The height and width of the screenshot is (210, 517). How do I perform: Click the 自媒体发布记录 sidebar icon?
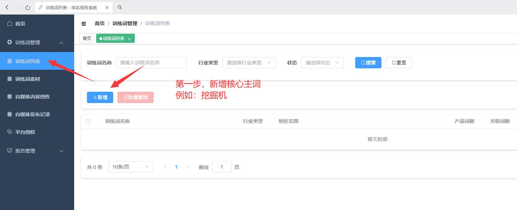tap(10, 114)
